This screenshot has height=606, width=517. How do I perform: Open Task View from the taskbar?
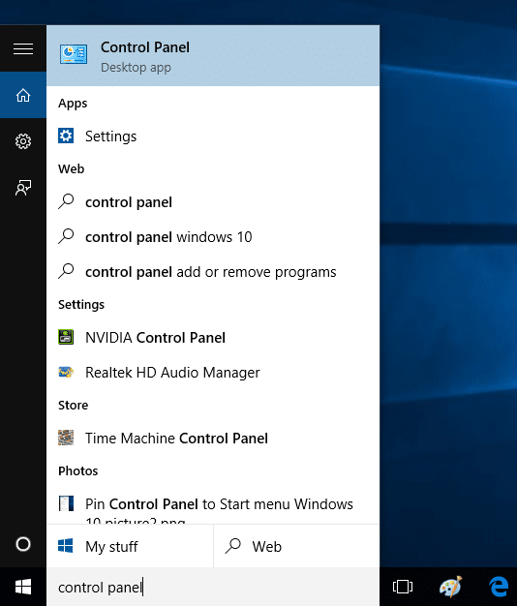403,587
